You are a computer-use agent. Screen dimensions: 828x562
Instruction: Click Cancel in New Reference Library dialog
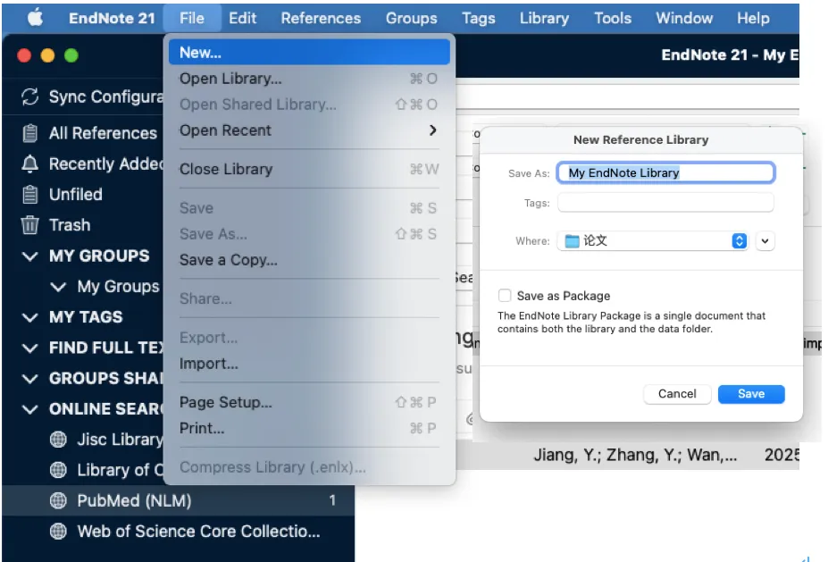(677, 394)
